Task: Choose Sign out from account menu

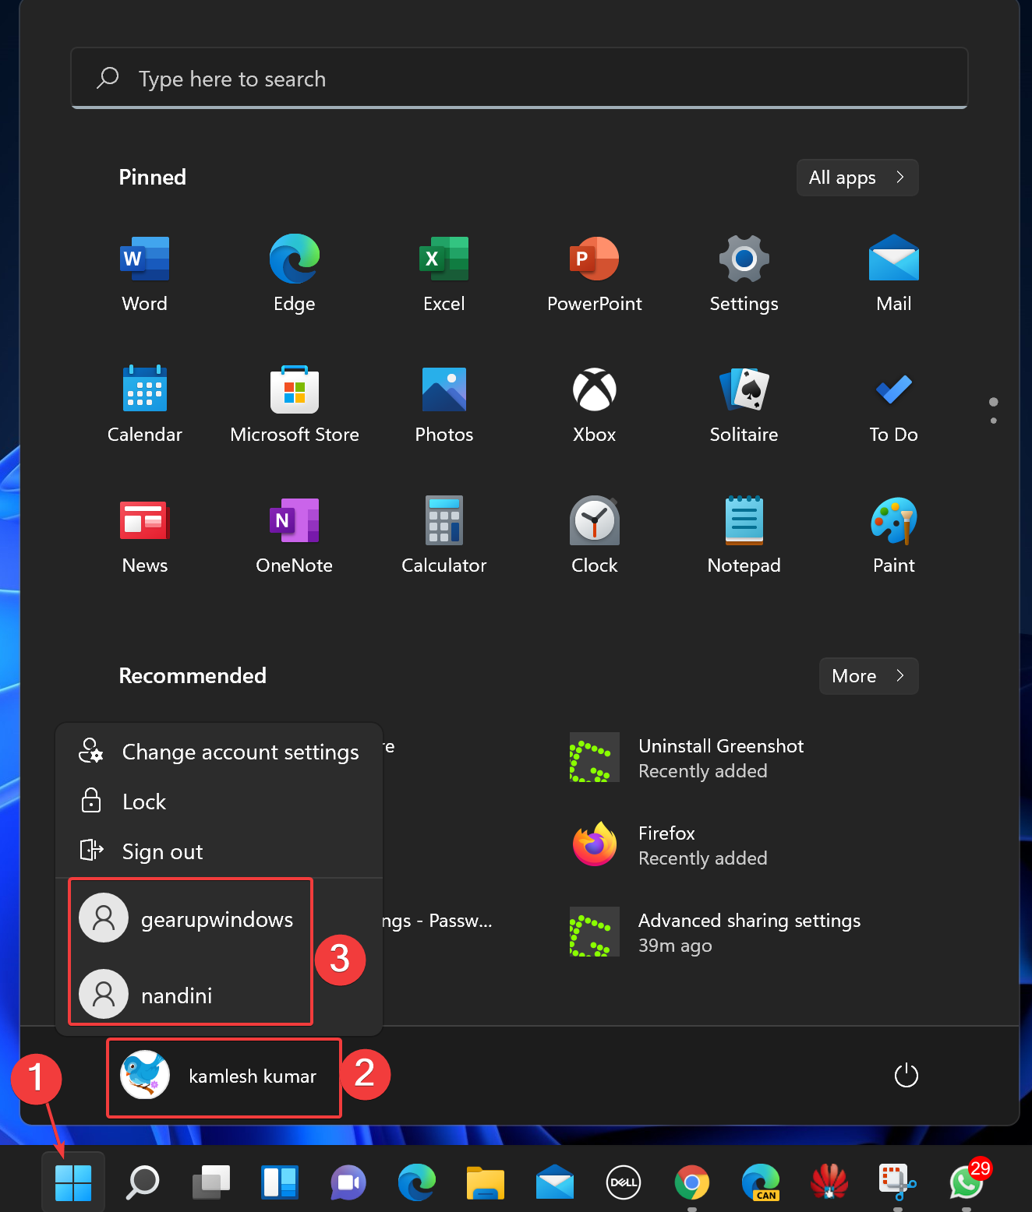Action: click(219, 851)
